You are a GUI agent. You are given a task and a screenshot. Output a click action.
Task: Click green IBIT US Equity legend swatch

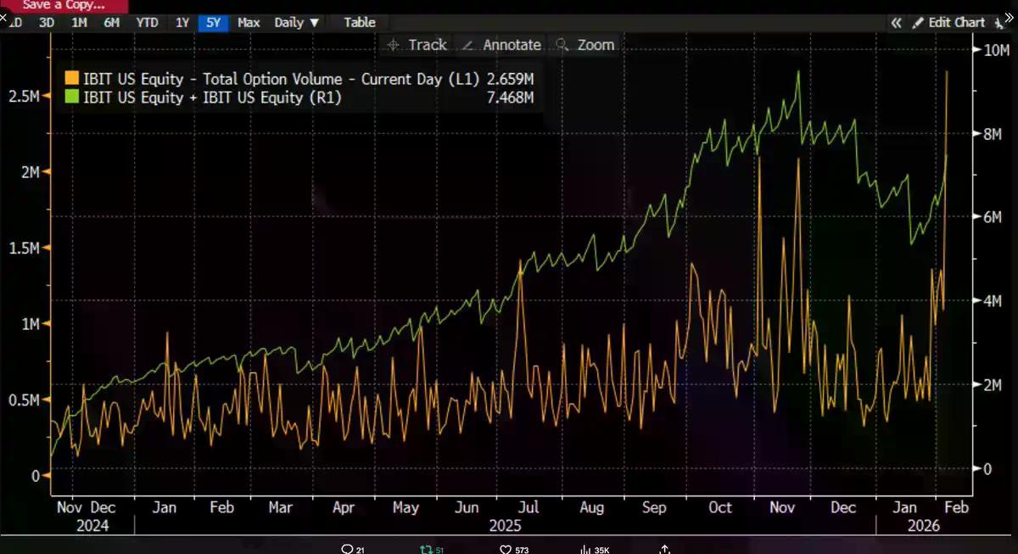(72, 98)
